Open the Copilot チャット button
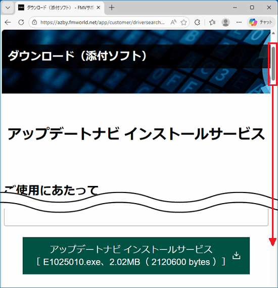The height and width of the screenshot is (288, 278). [261, 22]
